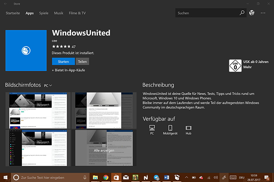Open the Musik tab
Screen dimensions: 274x182
point(59,13)
